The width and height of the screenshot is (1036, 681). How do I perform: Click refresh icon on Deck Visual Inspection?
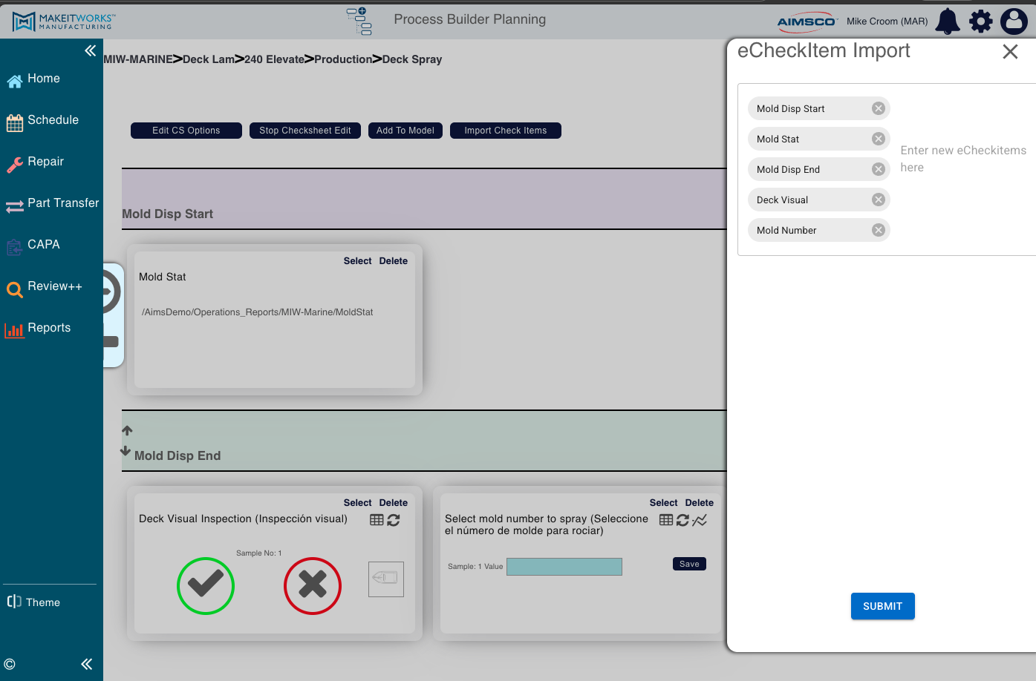tap(394, 520)
